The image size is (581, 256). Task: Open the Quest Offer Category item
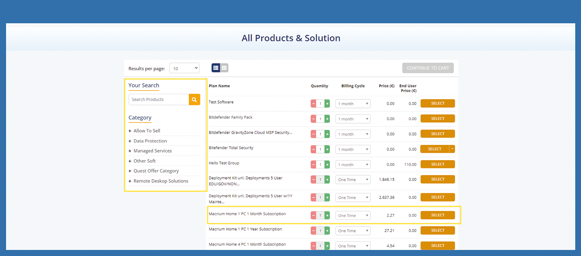156,171
